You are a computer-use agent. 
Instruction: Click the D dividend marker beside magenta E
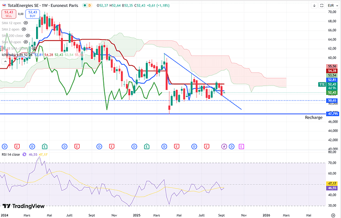pyautogui.click(x=232, y=147)
